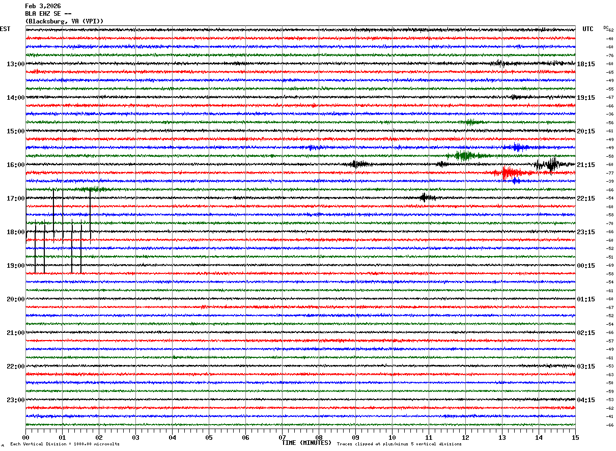The image size is (616, 451).
Task: Click minute tick '12' on time axis
Action: coord(465,437)
